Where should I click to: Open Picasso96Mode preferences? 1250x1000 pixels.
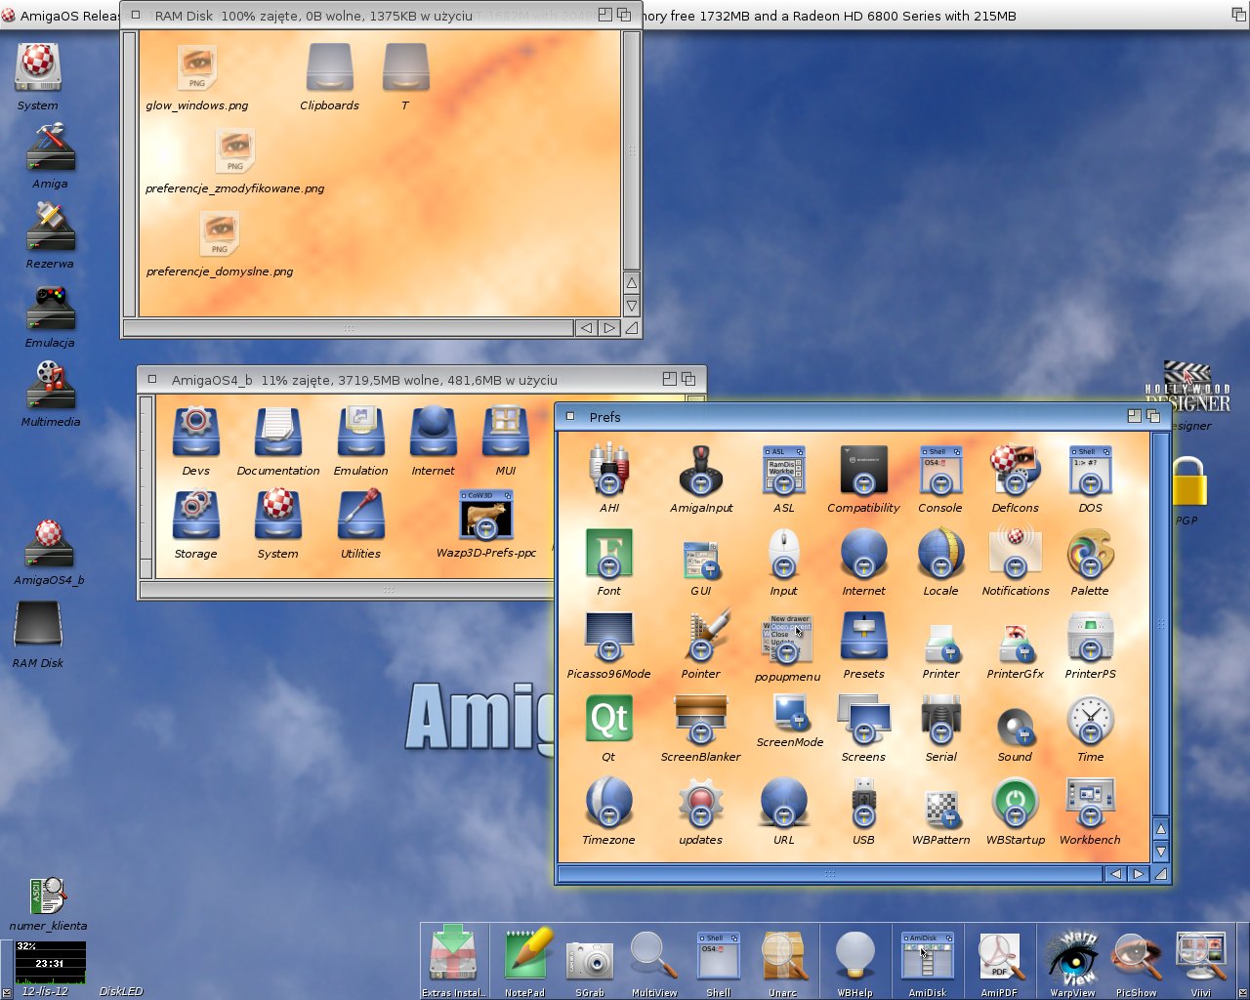click(x=608, y=637)
